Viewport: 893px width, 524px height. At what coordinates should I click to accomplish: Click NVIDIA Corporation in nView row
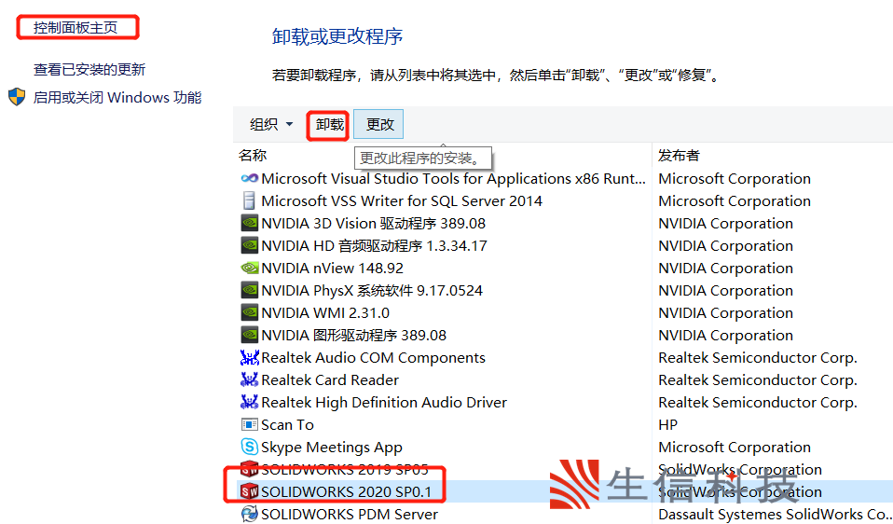pyautogui.click(x=725, y=268)
